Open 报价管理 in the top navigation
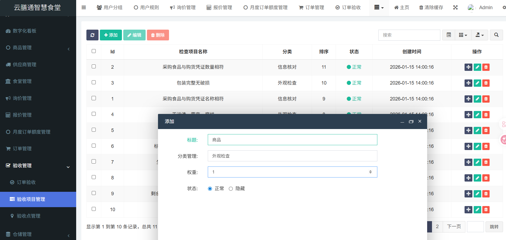 point(219,8)
